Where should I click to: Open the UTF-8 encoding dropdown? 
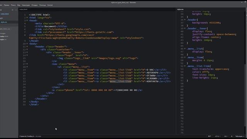(x=218, y=136)
